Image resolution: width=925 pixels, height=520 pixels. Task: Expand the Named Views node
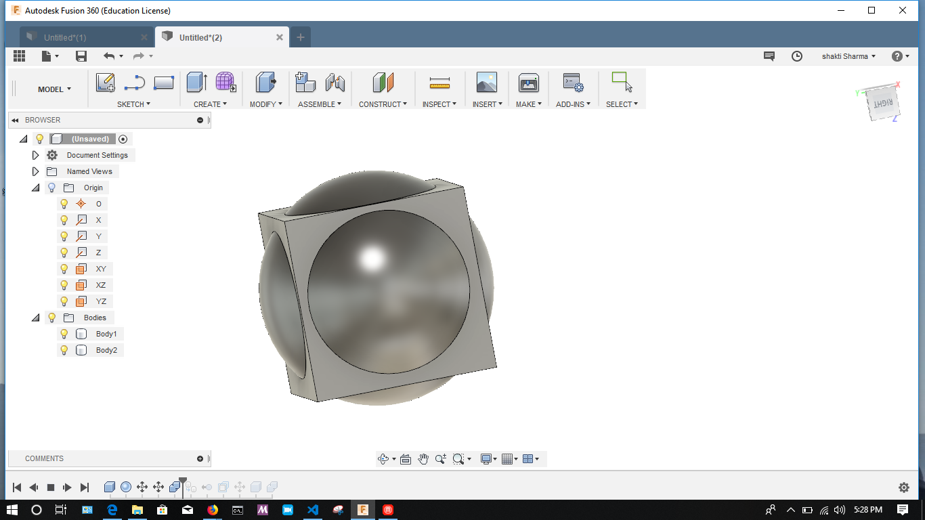click(36, 171)
